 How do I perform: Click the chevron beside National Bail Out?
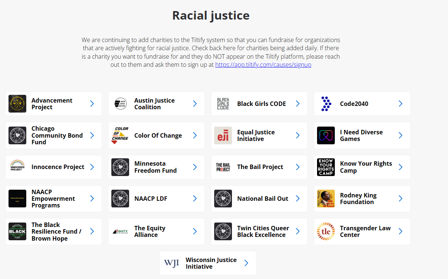coord(298,199)
